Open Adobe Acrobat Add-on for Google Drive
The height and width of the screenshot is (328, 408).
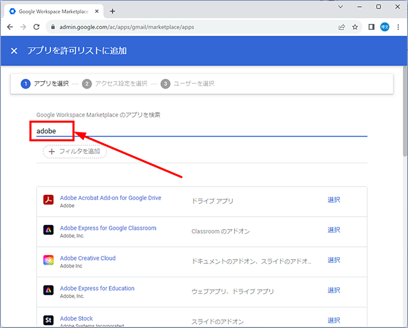pos(110,198)
